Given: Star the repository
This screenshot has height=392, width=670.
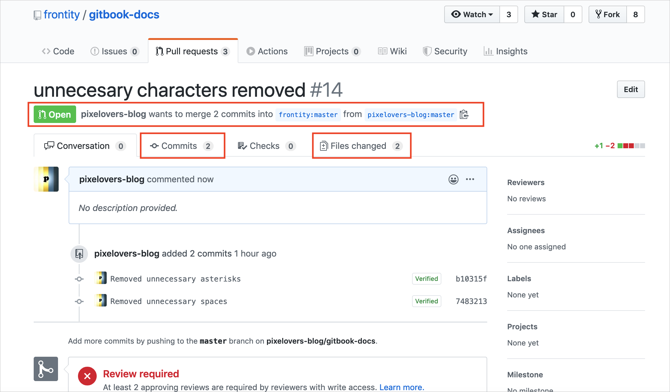Looking at the screenshot, I should 544,14.
